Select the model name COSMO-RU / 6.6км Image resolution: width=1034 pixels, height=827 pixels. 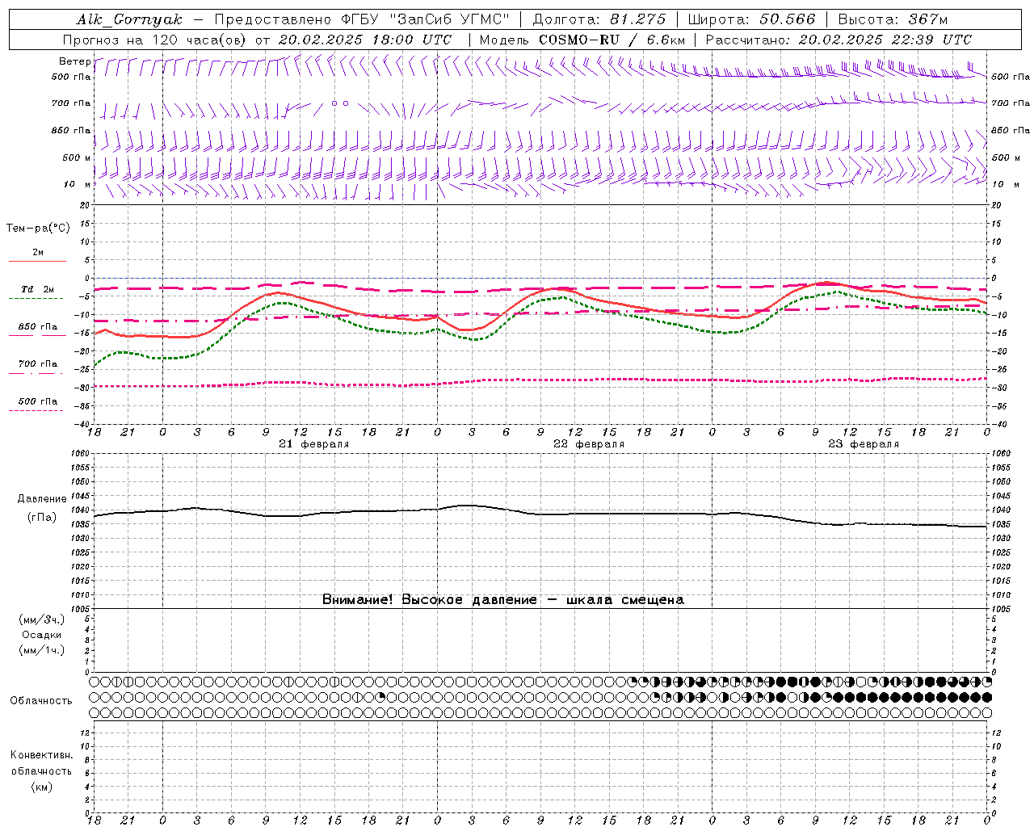[x=612, y=40]
